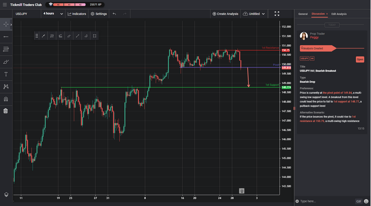The width and height of the screenshot is (371, 206).
Task: Click the H4 timeframe tag
Action: coord(312,58)
